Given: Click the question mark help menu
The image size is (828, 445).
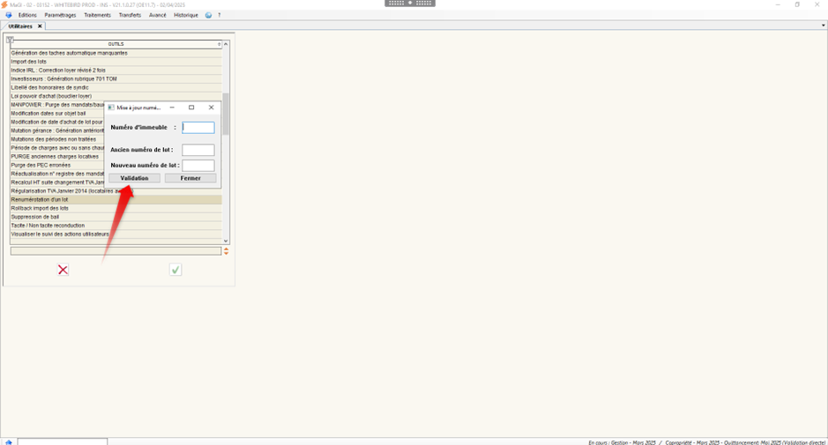Looking at the screenshot, I should click(220, 15).
